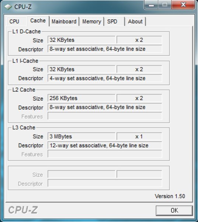The image size is (198, 222).
Task: Click the CPU-Z title bar icon
Action: point(8,7)
